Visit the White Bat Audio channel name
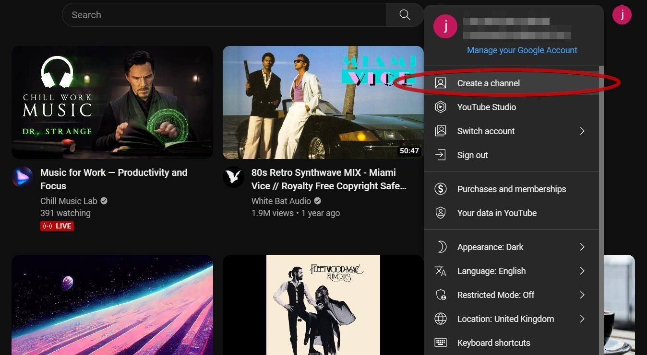The height and width of the screenshot is (355, 647). pyautogui.click(x=281, y=201)
